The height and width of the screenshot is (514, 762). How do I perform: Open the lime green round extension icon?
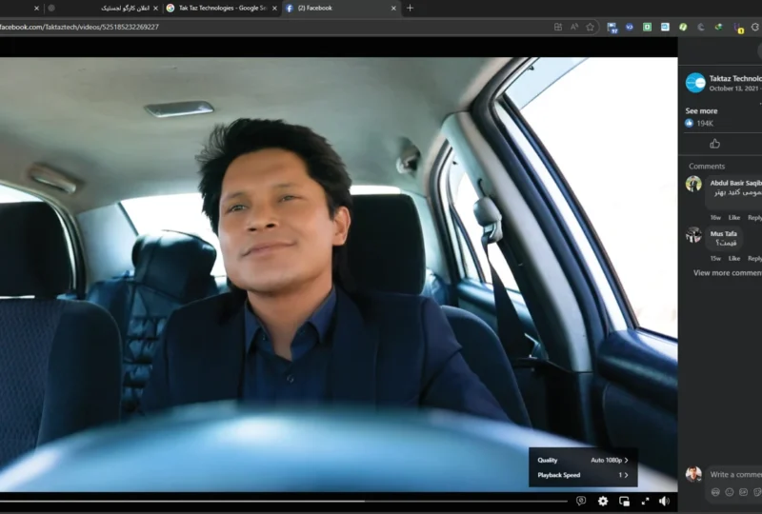coord(683,27)
